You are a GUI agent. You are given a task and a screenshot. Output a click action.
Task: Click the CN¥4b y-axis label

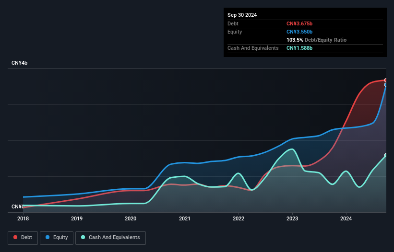[19, 63]
